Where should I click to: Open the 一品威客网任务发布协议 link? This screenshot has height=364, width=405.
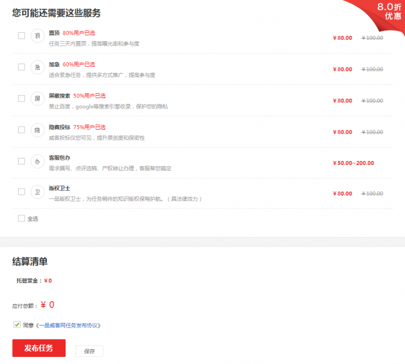pos(69,325)
